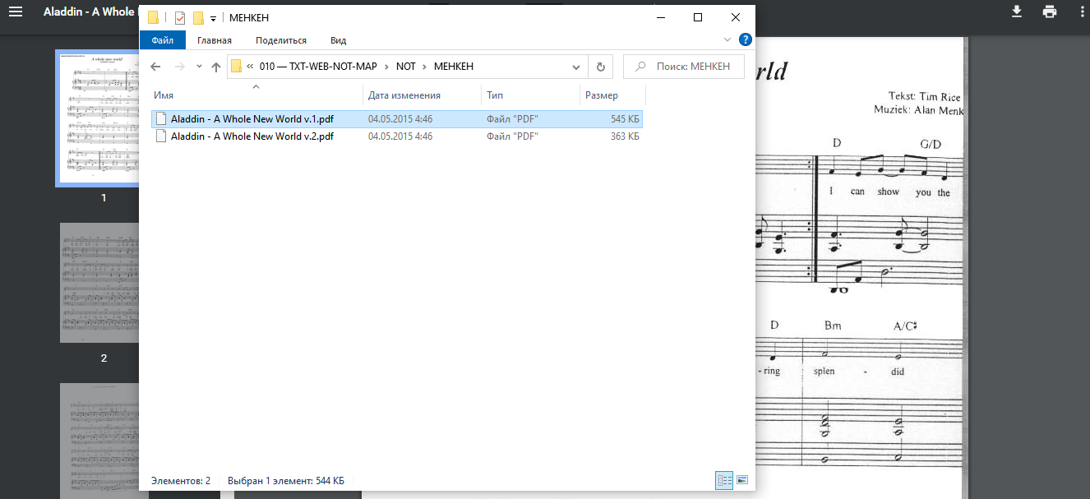Navigate to 010 — TXT-WEB-NOT-MAP breadcrumb
The image size is (1090, 499).
pos(317,67)
